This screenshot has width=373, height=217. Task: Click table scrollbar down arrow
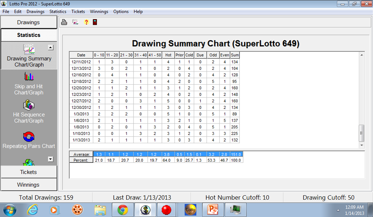(x=362, y=145)
